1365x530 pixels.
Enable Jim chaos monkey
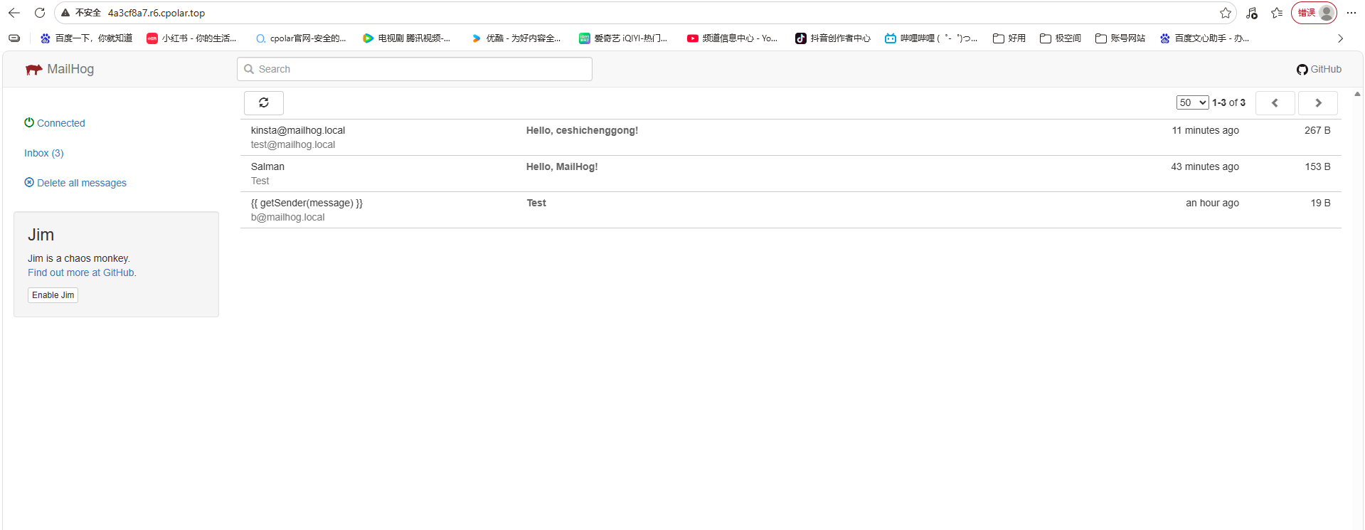point(53,295)
